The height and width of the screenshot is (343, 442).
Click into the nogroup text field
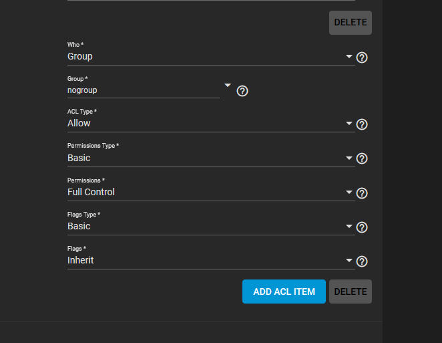click(x=143, y=90)
